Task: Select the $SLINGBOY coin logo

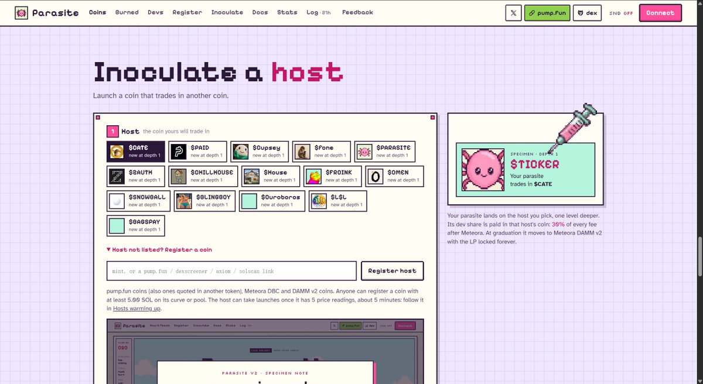Action: pos(185,201)
